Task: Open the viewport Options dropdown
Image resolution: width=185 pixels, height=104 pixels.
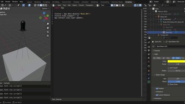Action: (46, 8)
